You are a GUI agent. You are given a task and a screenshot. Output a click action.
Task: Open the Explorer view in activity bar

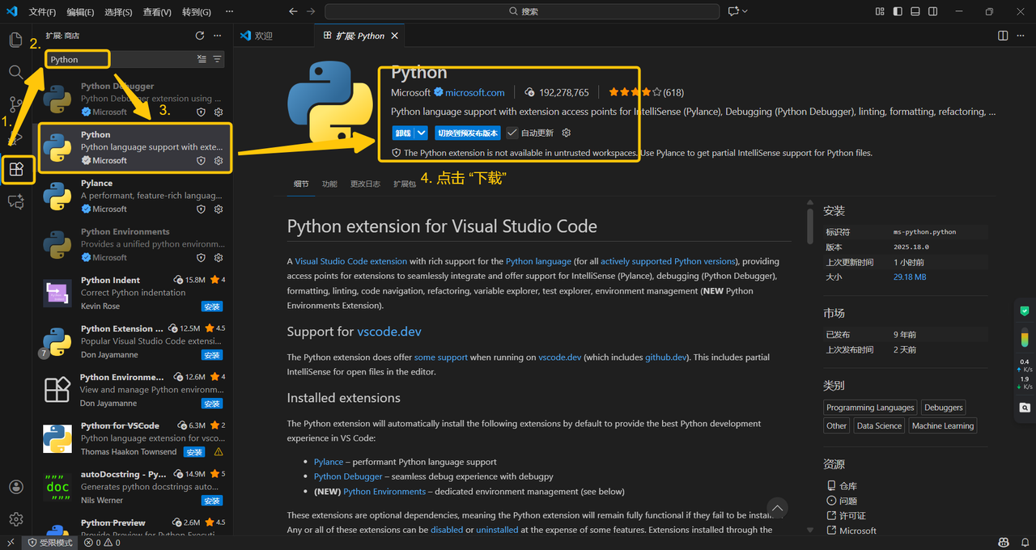click(15, 40)
